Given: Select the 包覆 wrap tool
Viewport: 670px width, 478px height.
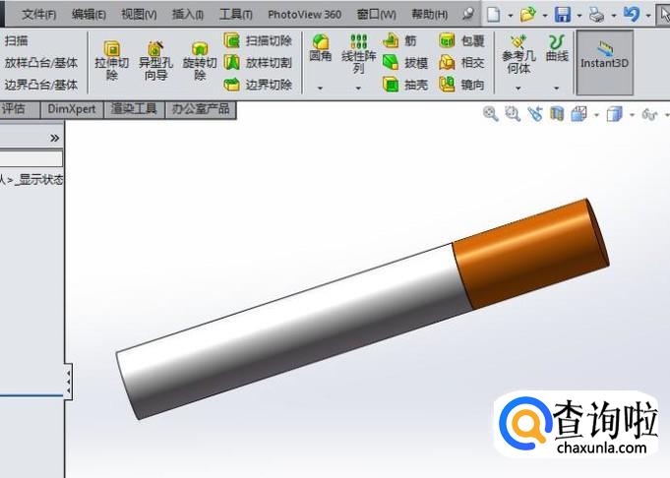Looking at the screenshot, I should pyautogui.click(x=461, y=40).
